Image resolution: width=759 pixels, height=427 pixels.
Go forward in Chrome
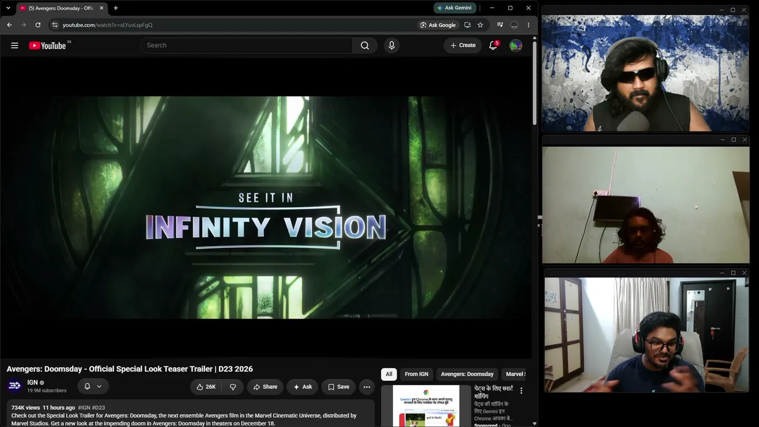coord(24,25)
